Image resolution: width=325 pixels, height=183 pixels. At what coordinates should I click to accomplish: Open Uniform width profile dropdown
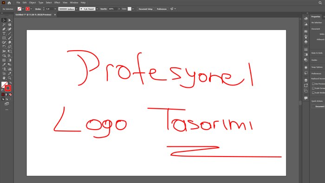pyautogui.click(x=77, y=9)
